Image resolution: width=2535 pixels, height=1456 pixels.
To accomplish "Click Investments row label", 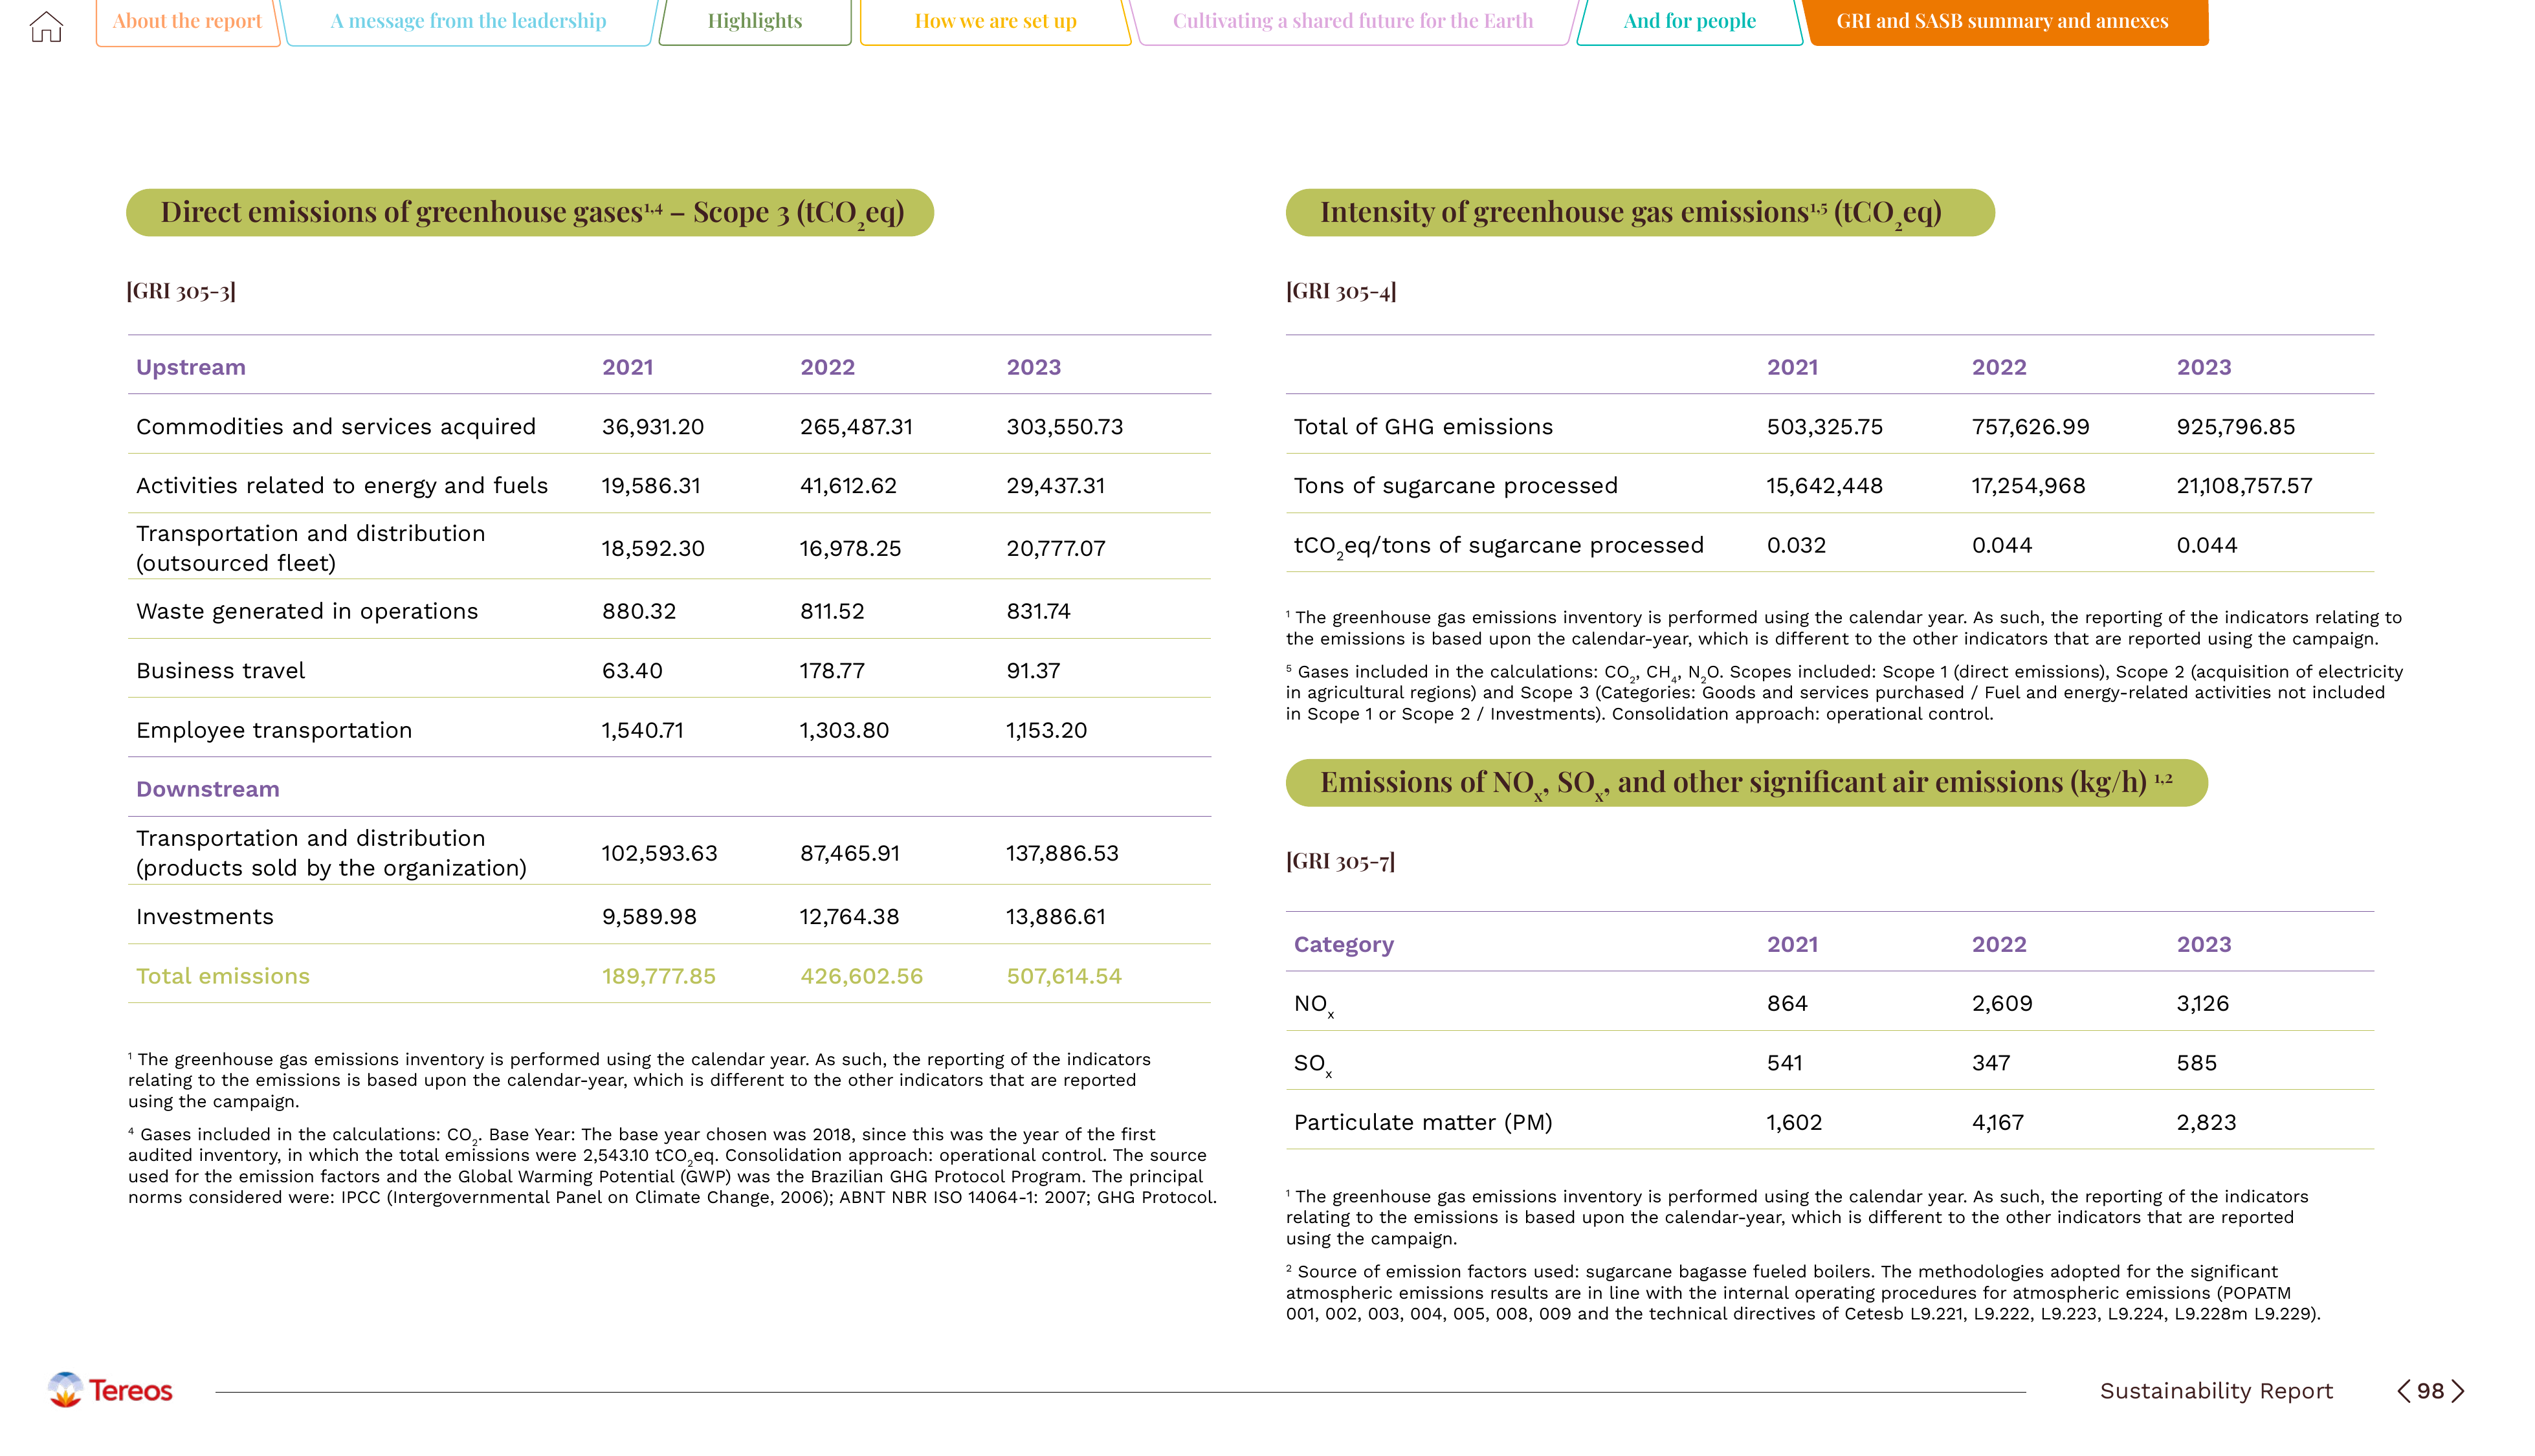I will pos(205,917).
